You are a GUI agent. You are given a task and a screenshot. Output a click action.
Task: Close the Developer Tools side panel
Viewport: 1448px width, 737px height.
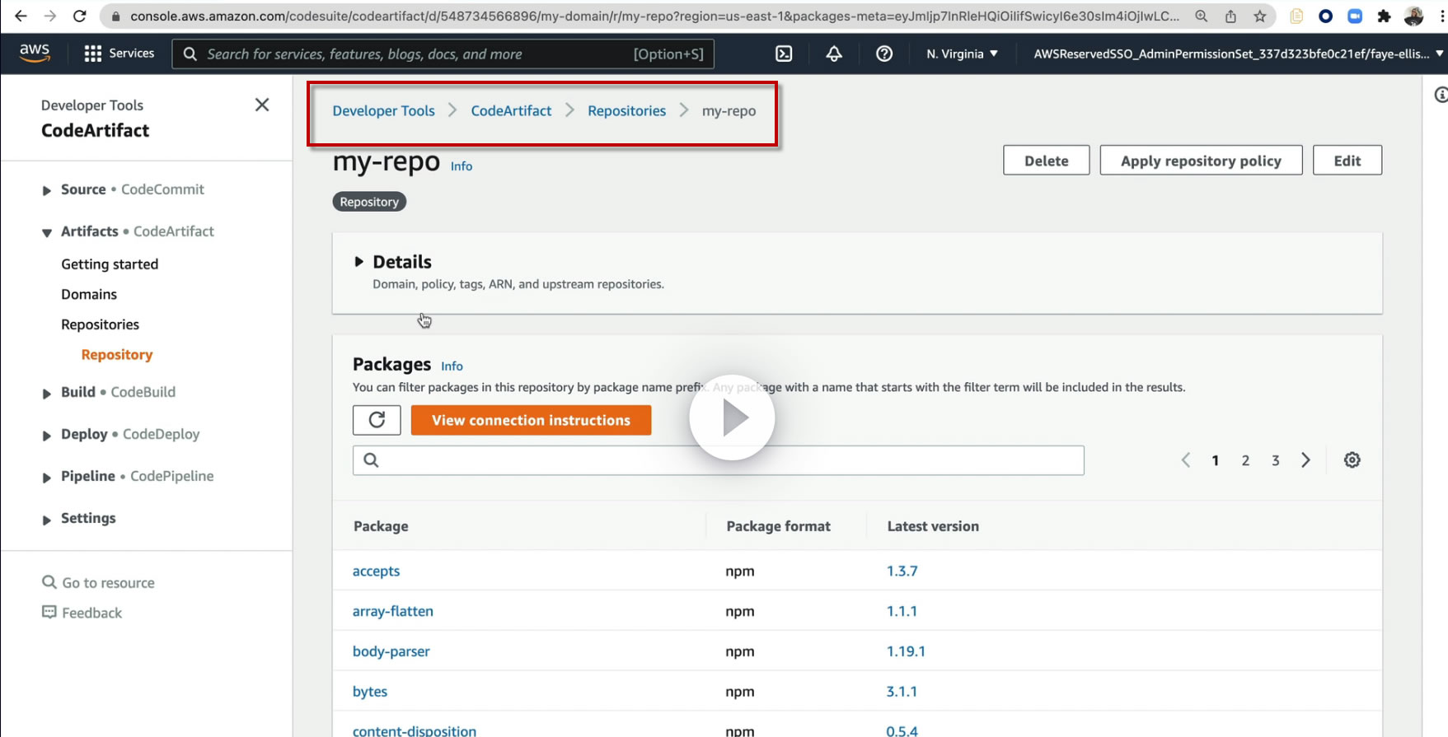point(262,105)
